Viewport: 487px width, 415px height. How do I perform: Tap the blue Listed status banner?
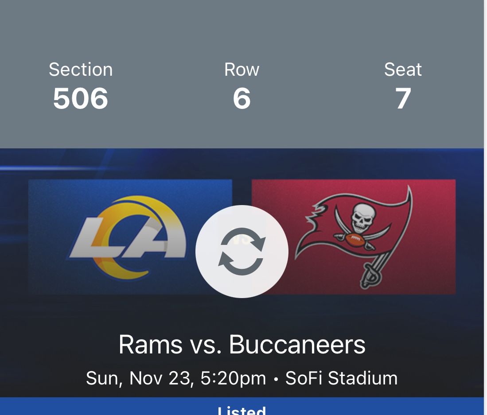tap(242, 408)
